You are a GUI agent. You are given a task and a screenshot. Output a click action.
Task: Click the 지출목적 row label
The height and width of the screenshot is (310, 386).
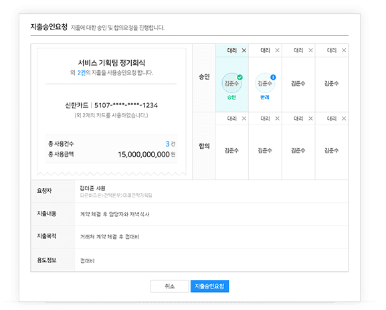pos(47,236)
